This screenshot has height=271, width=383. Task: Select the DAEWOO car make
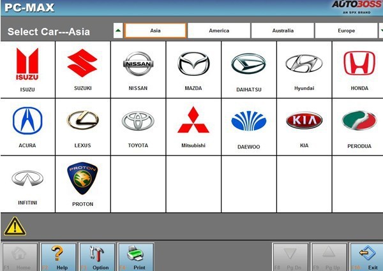pyautogui.click(x=249, y=127)
